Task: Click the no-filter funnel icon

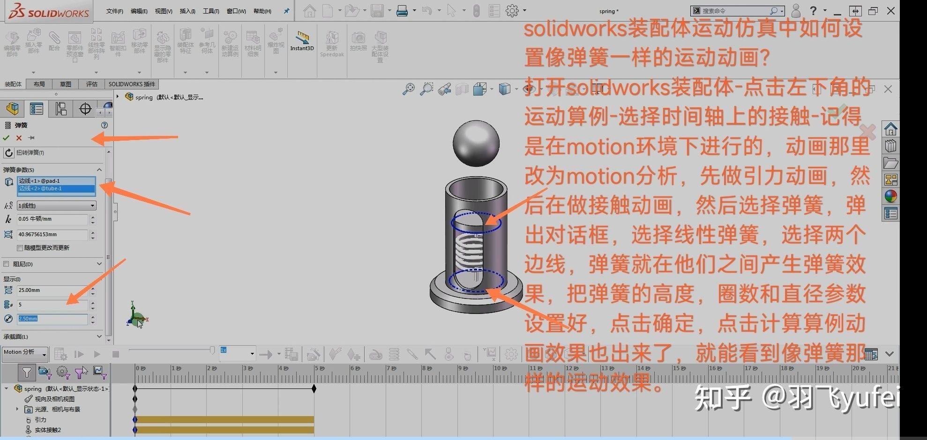Action: 27,373
